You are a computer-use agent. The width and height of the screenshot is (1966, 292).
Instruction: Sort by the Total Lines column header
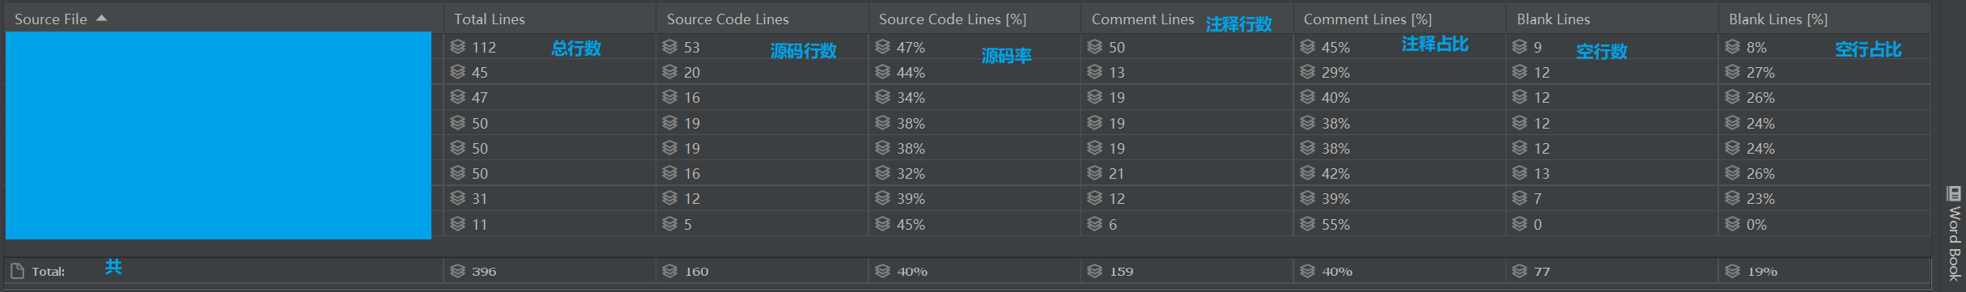tap(489, 19)
